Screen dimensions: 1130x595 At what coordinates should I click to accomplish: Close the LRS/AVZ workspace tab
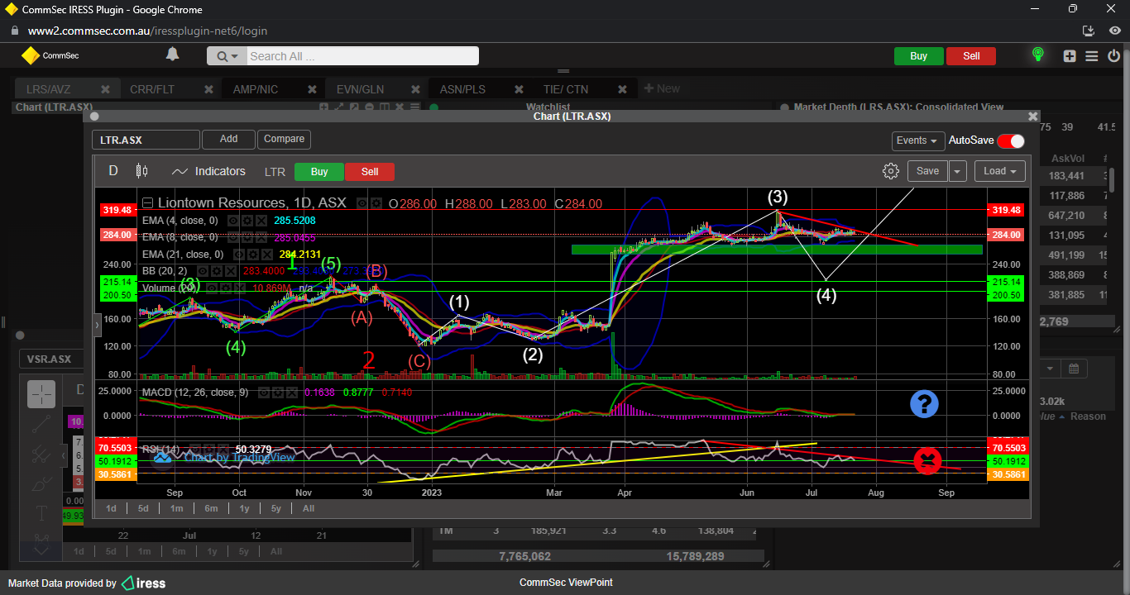tap(105, 89)
